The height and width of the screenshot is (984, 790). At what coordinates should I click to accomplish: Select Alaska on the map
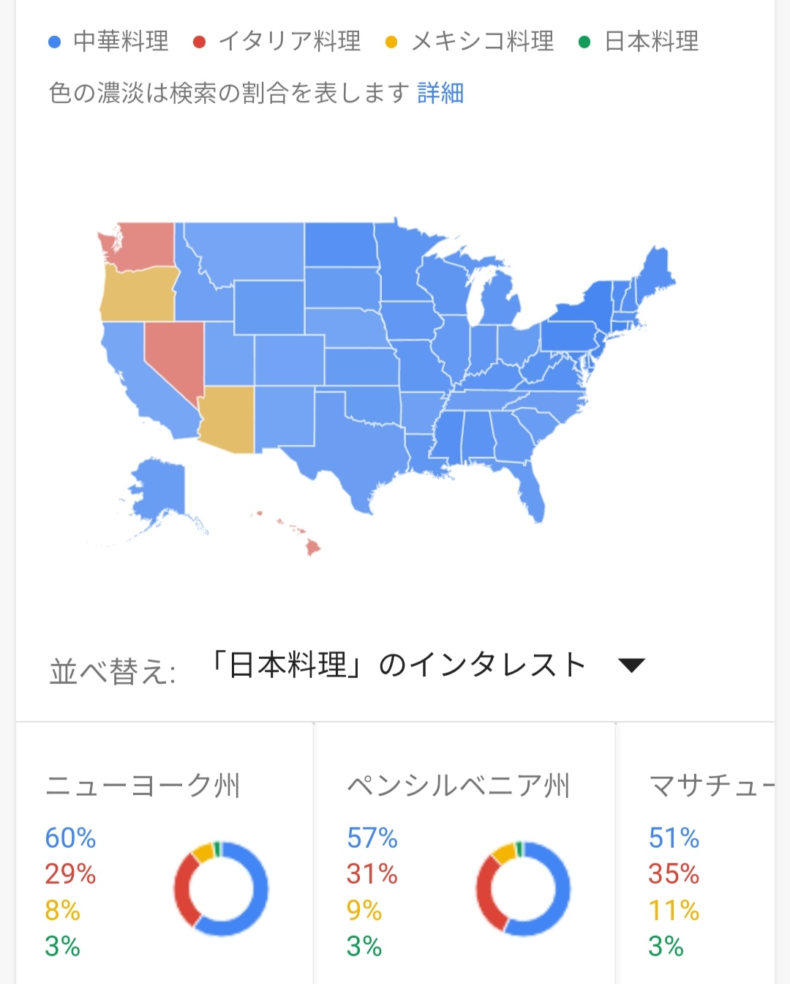click(x=157, y=491)
